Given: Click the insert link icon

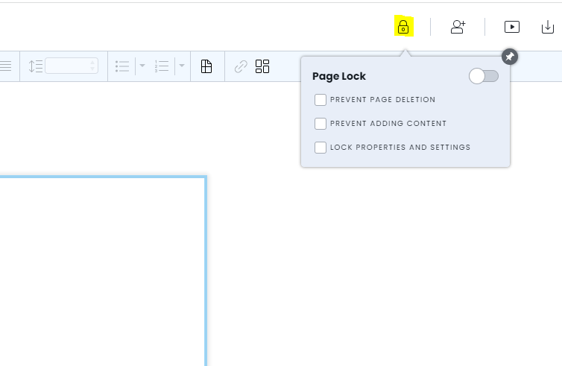Looking at the screenshot, I should coord(241,66).
